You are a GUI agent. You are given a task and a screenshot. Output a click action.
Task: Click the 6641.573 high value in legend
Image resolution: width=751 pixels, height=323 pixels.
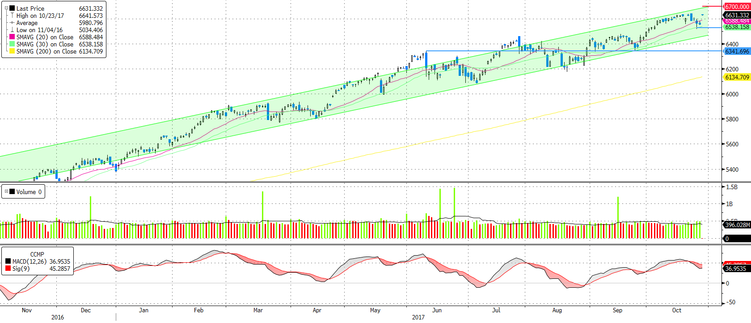click(91, 16)
